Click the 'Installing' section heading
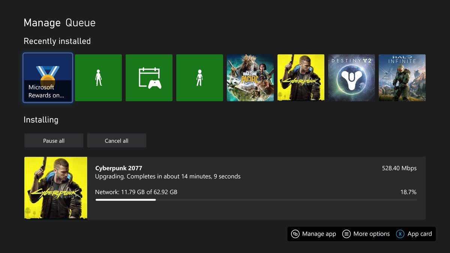 41,120
